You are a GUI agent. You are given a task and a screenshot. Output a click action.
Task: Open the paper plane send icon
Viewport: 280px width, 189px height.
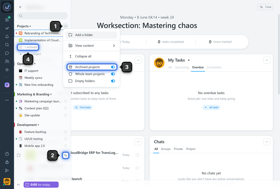[7, 170]
